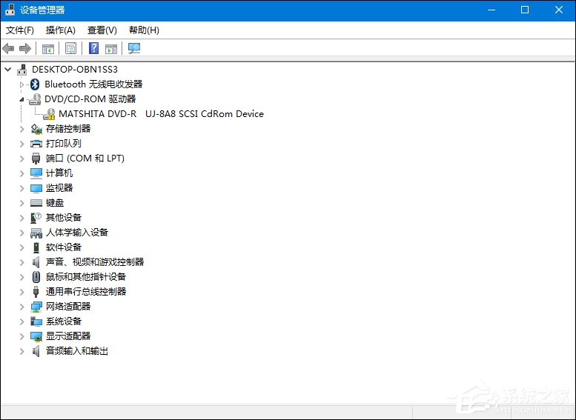The image size is (576, 420).
Task: Expand the 键盘 node arrow
Action: click(21, 203)
